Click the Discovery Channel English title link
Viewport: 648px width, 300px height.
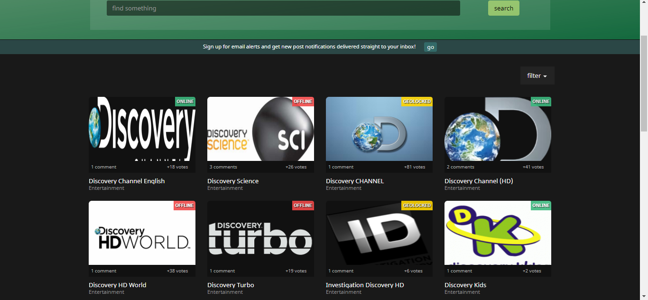127,181
